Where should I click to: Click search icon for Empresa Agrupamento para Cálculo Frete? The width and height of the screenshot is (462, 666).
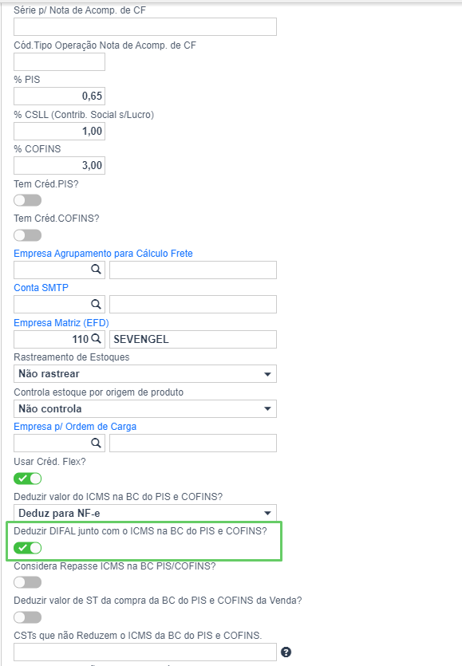97,270
